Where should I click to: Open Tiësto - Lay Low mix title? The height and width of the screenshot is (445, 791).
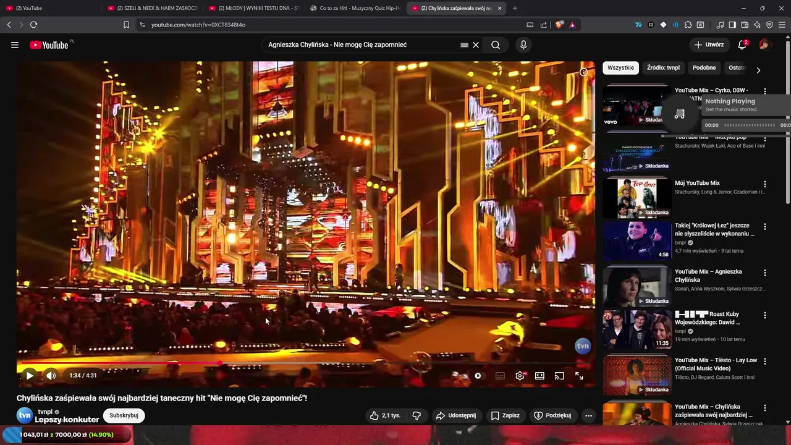click(x=716, y=364)
